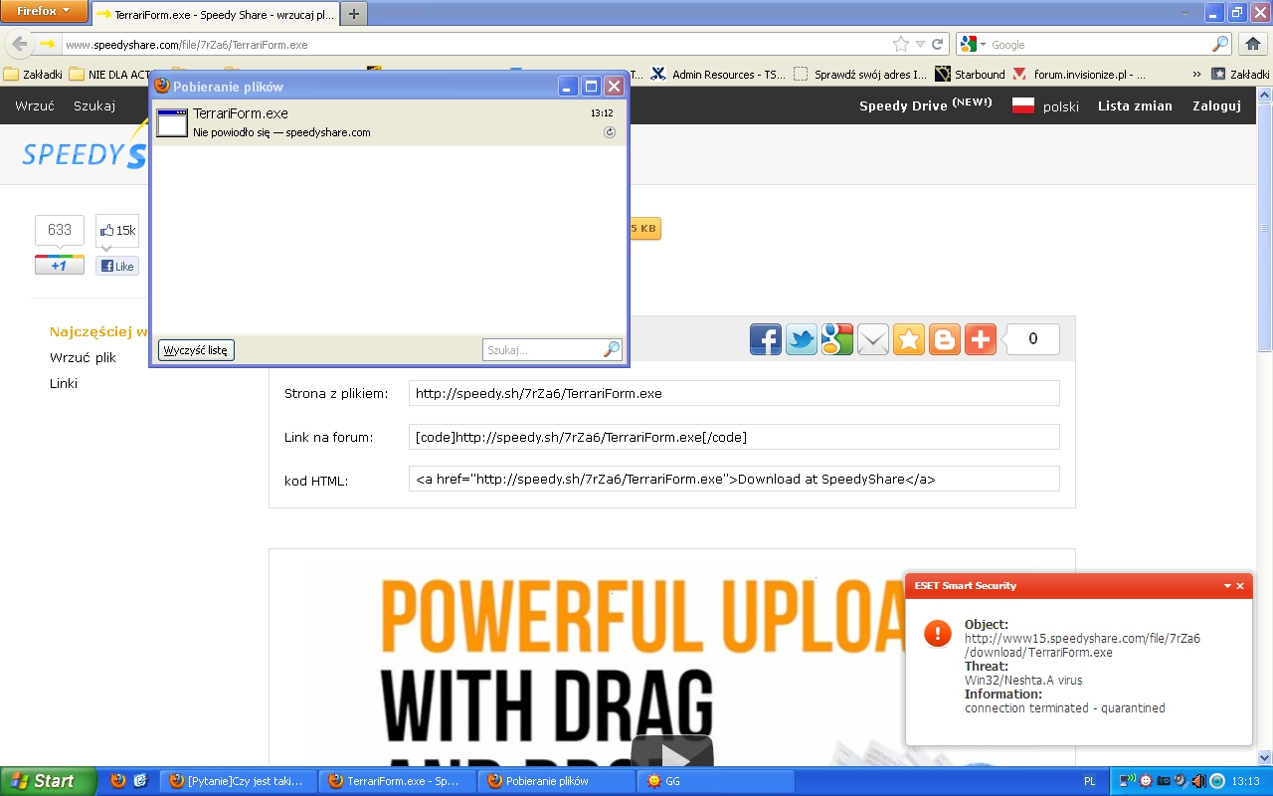Click the network connection tray icon
The width and height of the screenshot is (1273, 796).
click(x=1127, y=781)
